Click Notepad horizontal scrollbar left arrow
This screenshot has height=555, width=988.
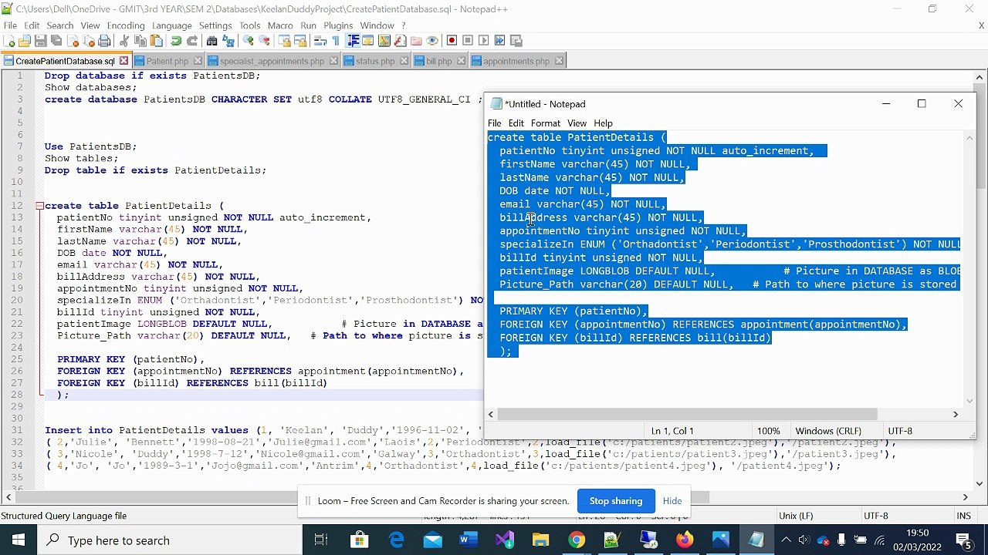pos(491,415)
